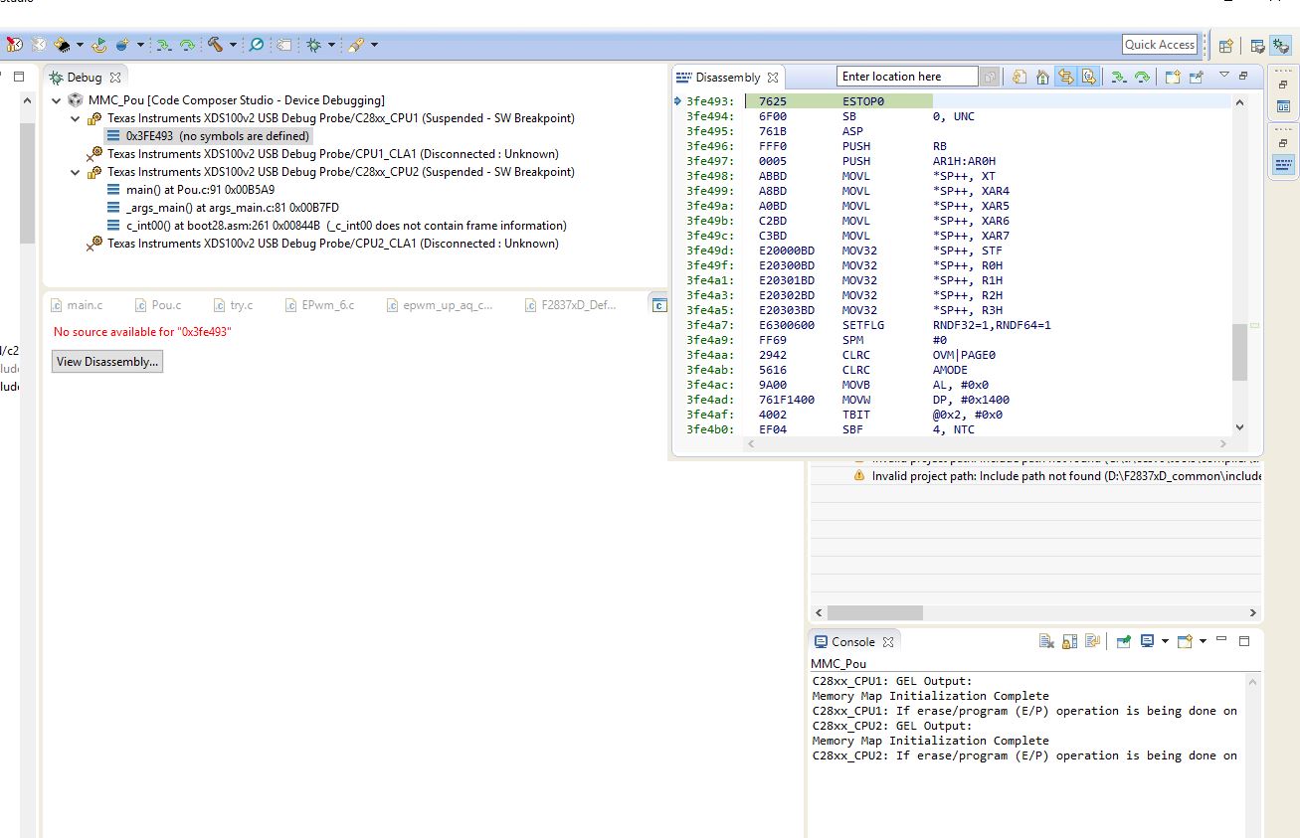Click the Open Console icon
The height and width of the screenshot is (838, 1300).
pos(1185,641)
